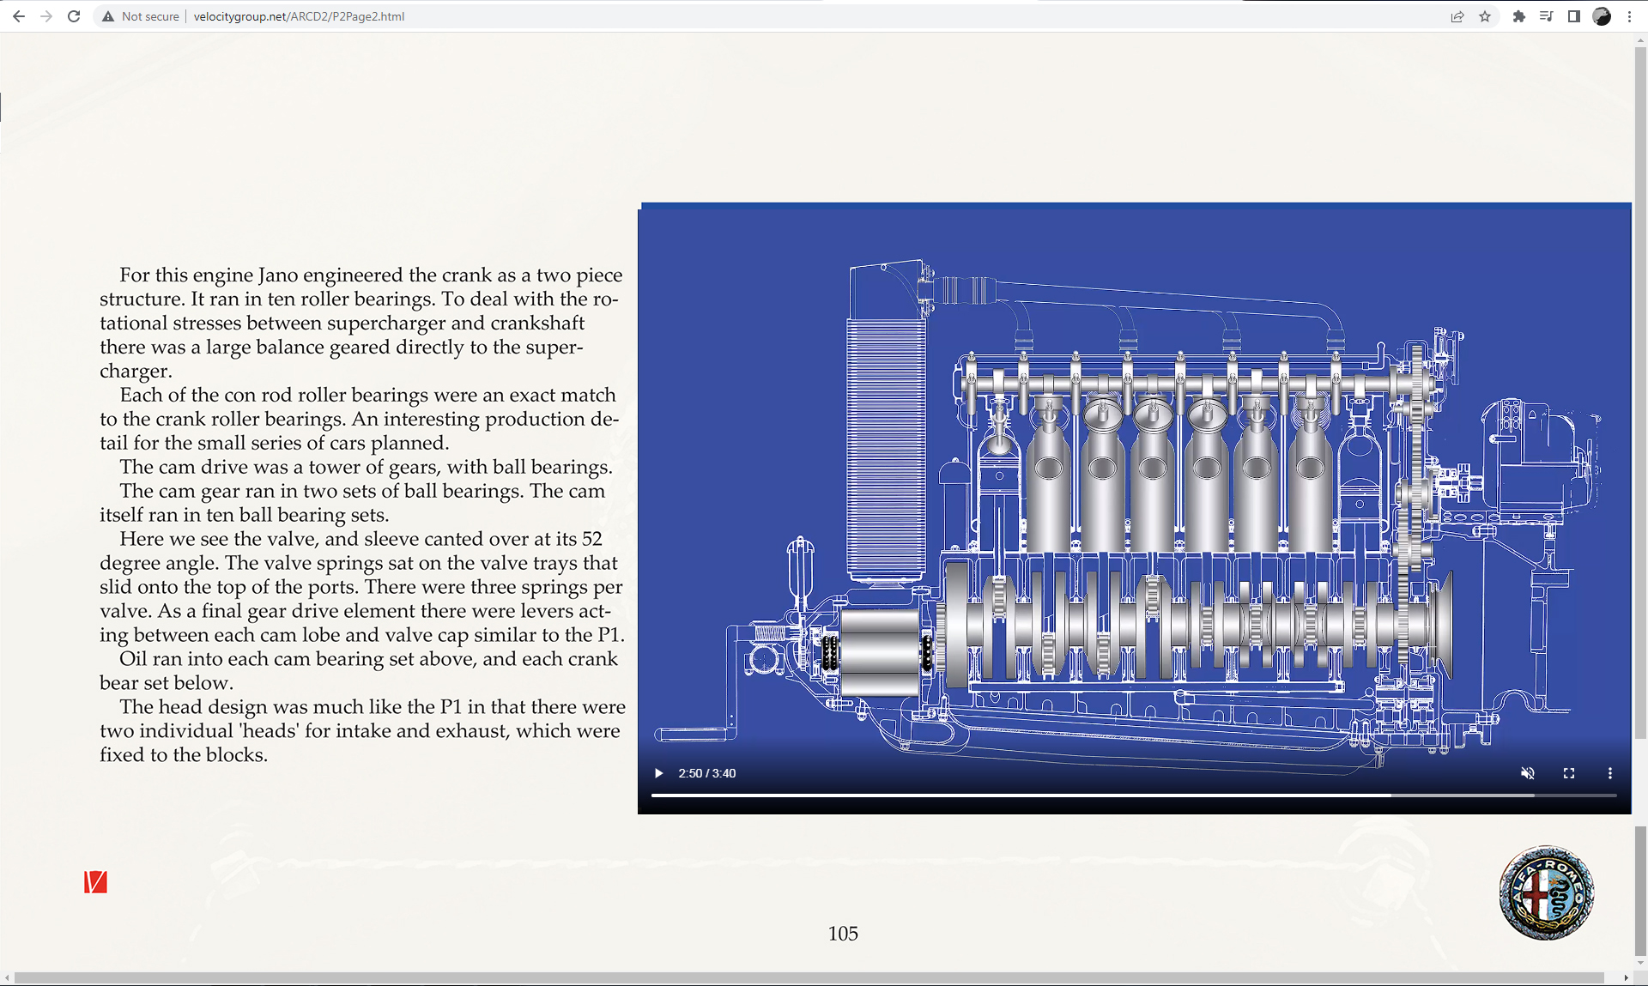
Task: Click the page number 105
Action: 843,934
